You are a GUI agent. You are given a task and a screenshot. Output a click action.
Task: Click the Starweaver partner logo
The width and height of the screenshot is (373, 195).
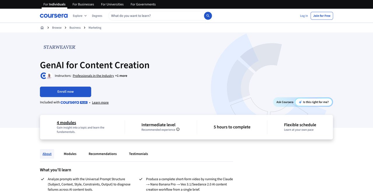tap(59, 47)
